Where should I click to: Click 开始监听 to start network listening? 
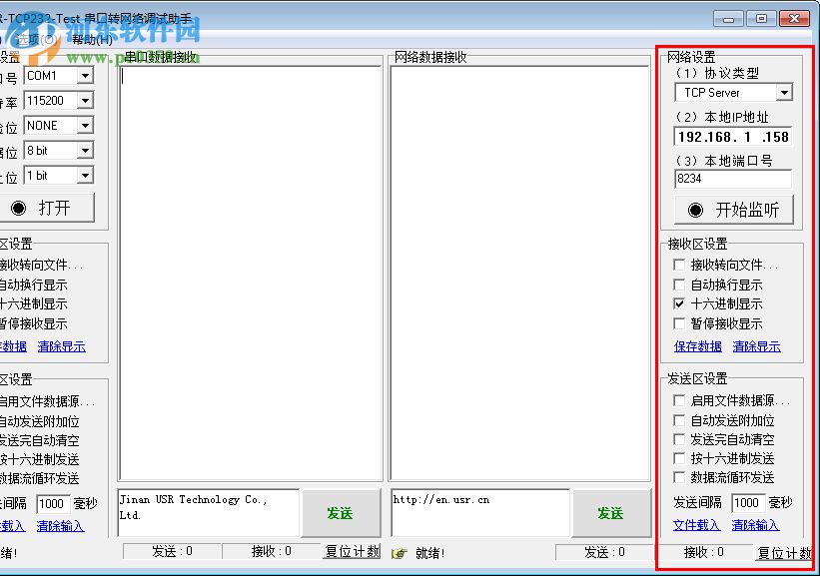733,210
